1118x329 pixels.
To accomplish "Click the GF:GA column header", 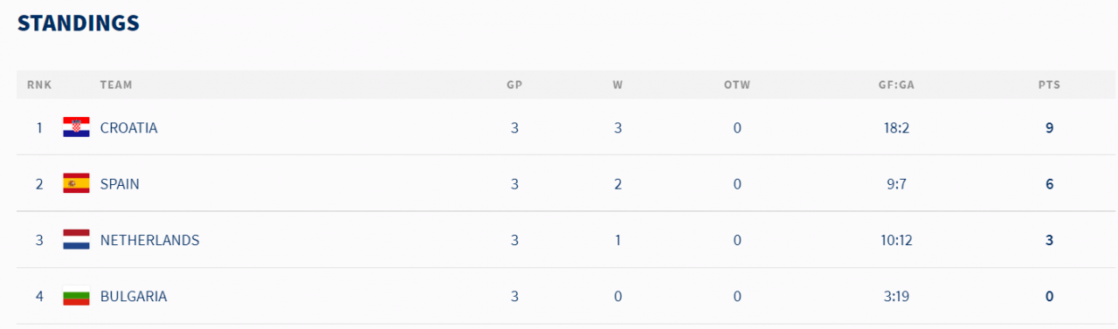I will (x=897, y=85).
